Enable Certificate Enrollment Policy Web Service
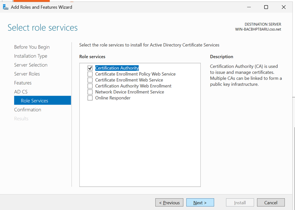 point(90,74)
